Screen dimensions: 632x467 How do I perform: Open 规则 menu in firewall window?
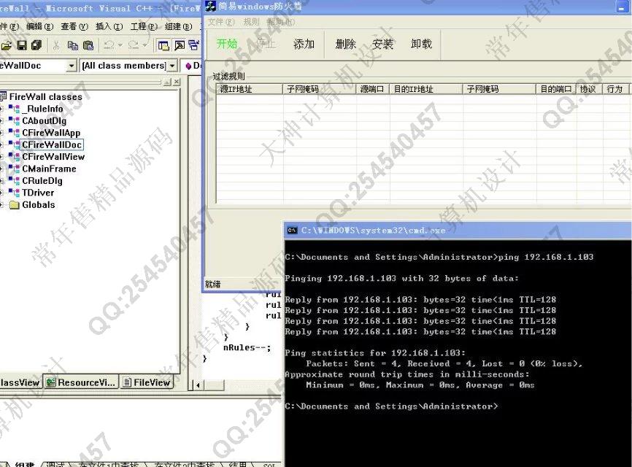coord(251,22)
